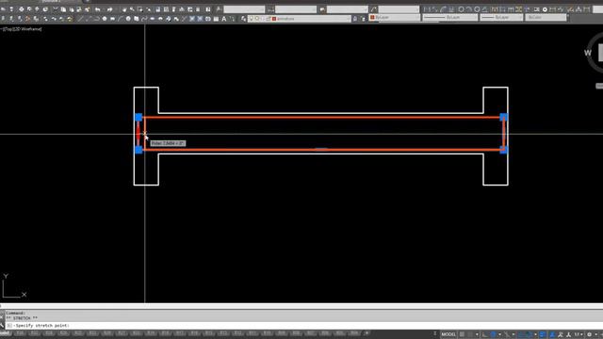
Task: Click the red ByLayer color swatch
Action: 372,17
